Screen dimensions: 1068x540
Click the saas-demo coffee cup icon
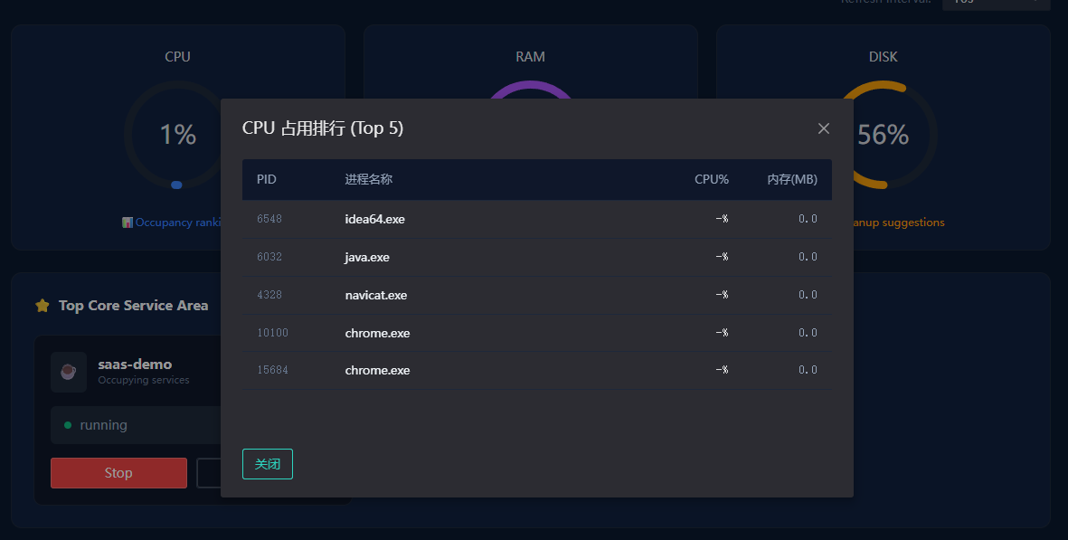[x=69, y=372]
